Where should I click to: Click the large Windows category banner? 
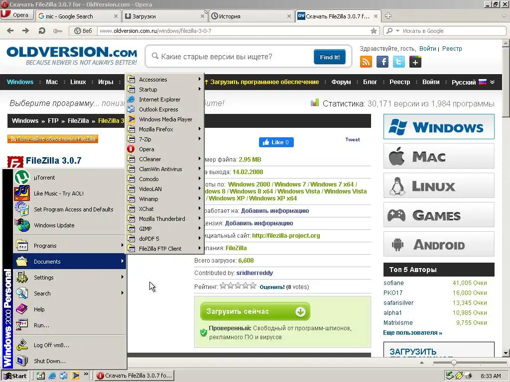[439, 126]
